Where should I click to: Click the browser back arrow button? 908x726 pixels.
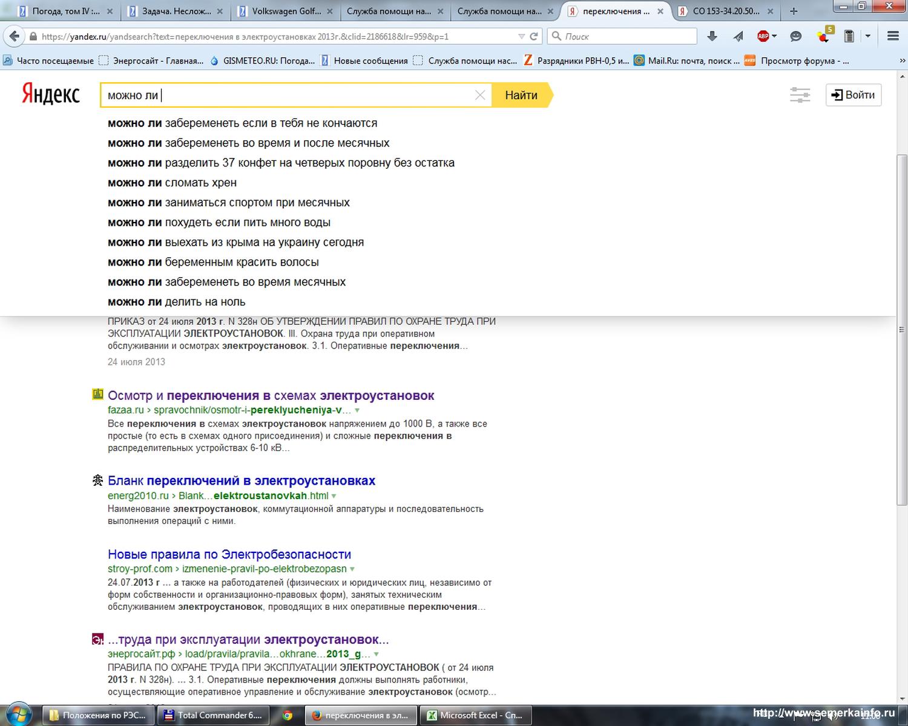pos(14,36)
